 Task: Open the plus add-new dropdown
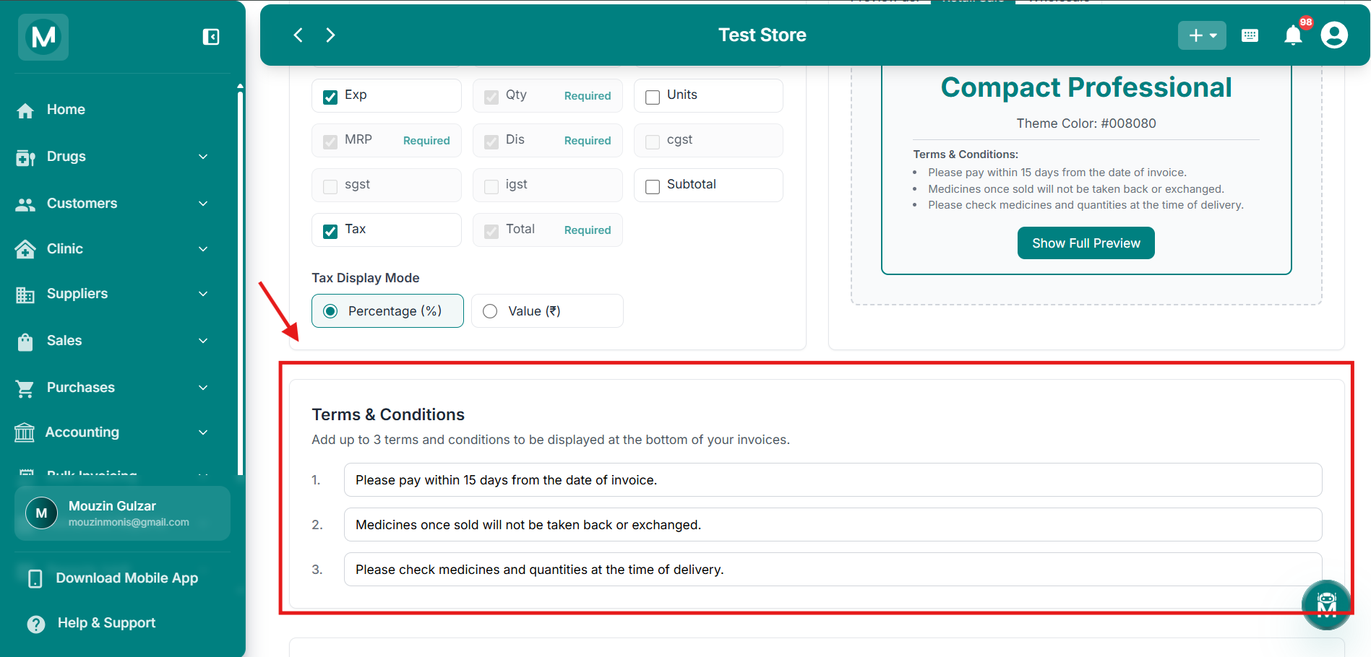1202,35
